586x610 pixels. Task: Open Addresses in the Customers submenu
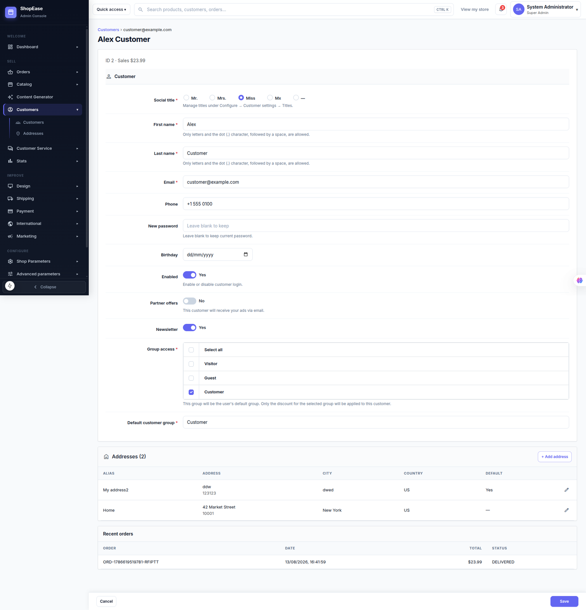pos(33,133)
